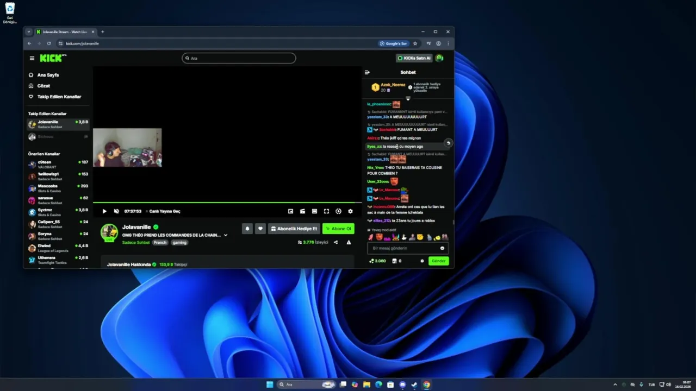Viewport: 696px width, 391px height.
Task: Bookmark the page with the star icon
Action: pyautogui.click(x=415, y=43)
